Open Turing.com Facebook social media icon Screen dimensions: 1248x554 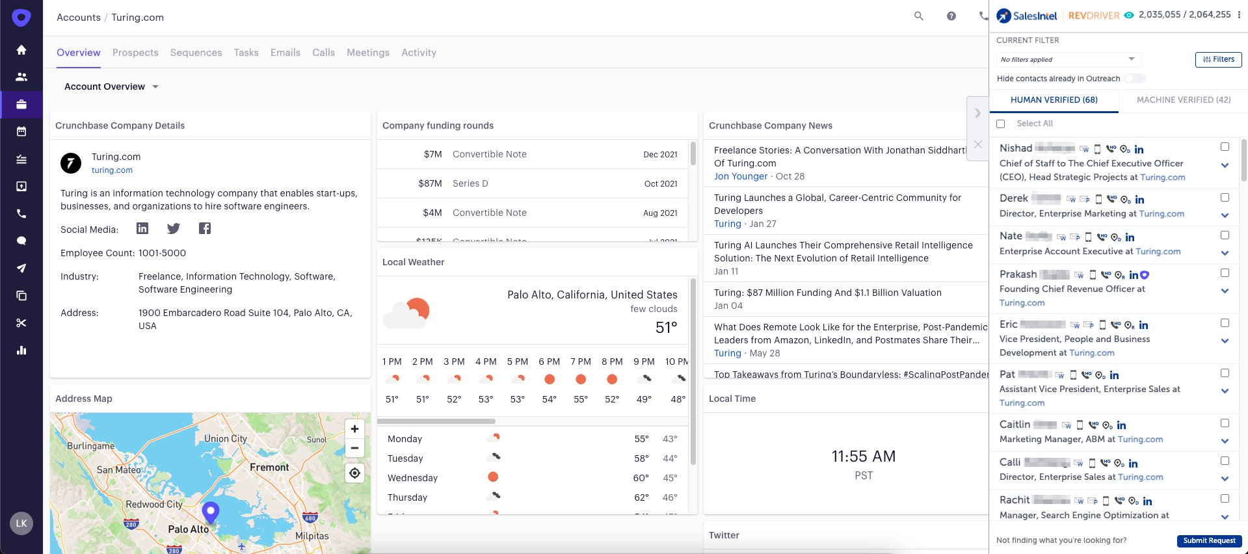click(205, 228)
